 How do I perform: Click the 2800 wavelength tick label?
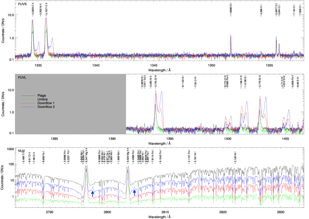(108, 212)
